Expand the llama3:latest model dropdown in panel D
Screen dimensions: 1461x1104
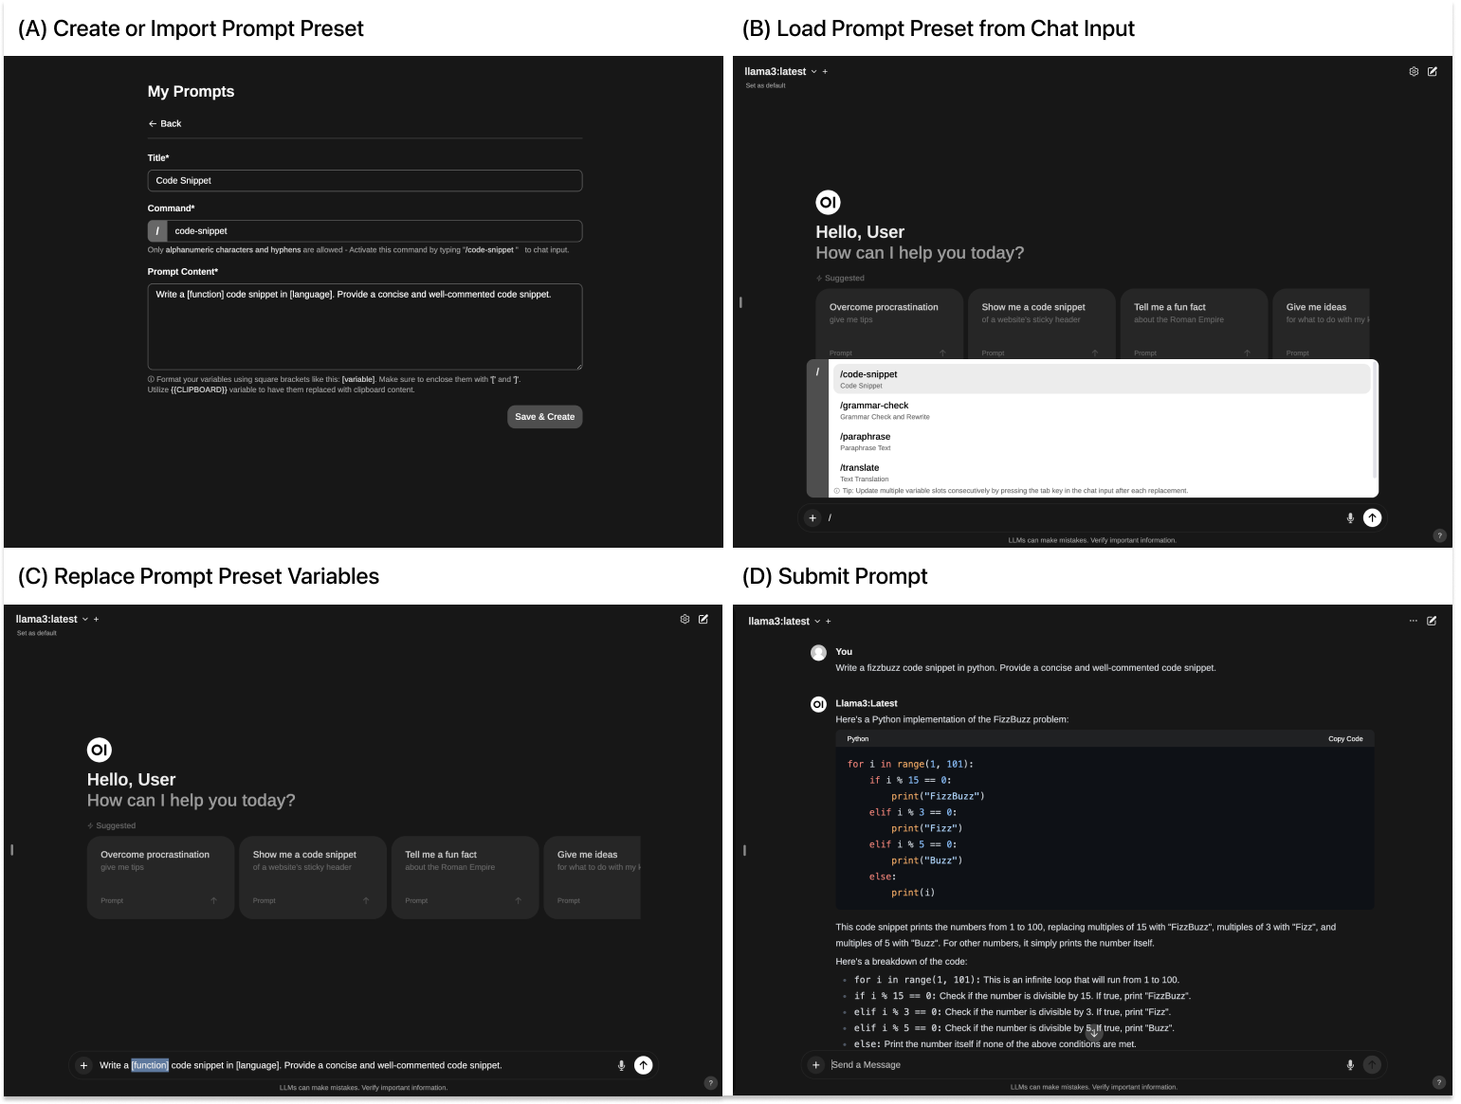click(784, 622)
